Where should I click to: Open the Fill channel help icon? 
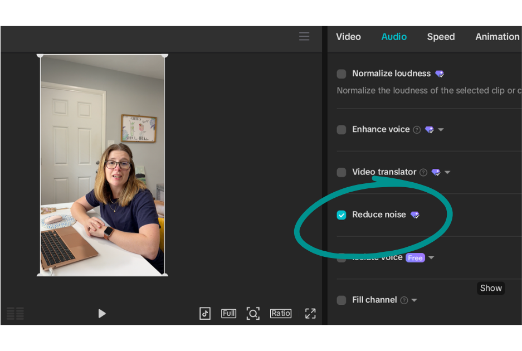tap(404, 300)
